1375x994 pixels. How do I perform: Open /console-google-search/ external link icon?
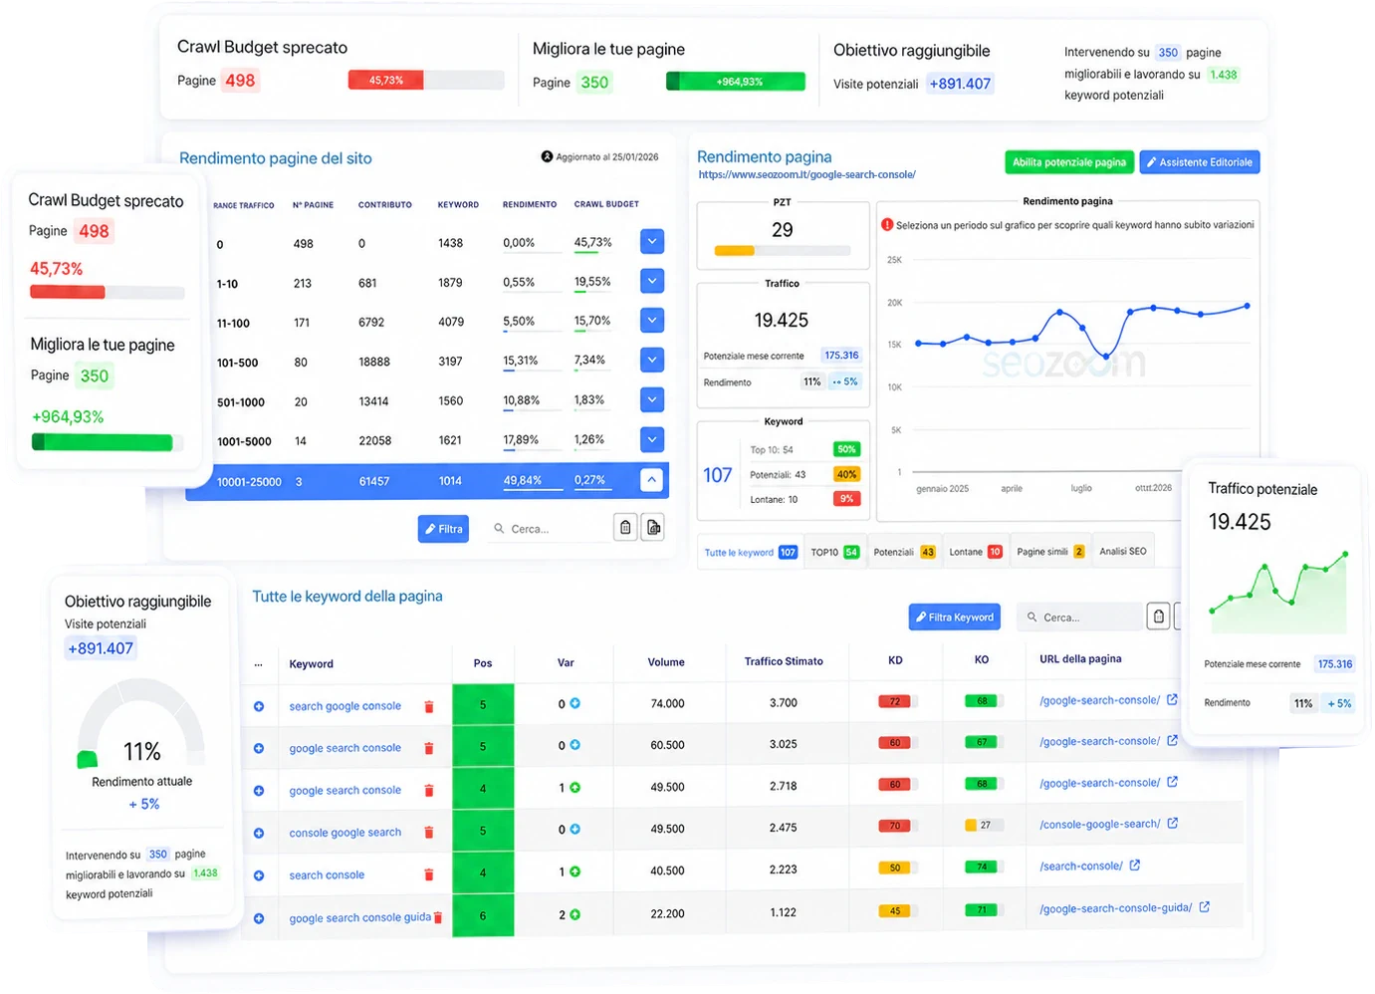[1173, 824]
